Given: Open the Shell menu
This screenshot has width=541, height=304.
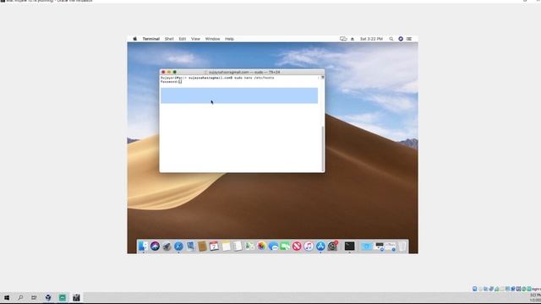Looking at the screenshot, I should [169, 39].
